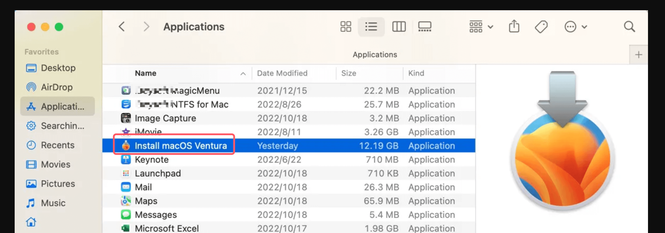This screenshot has width=665, height=233.
Task: Go forward with the right chevron
Action: point(146,27)
